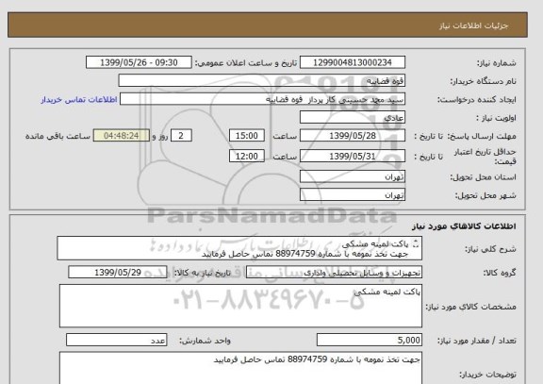Click the label شهر محل تحویل
This screenshot has height=384, width=543.
(485, 196)
